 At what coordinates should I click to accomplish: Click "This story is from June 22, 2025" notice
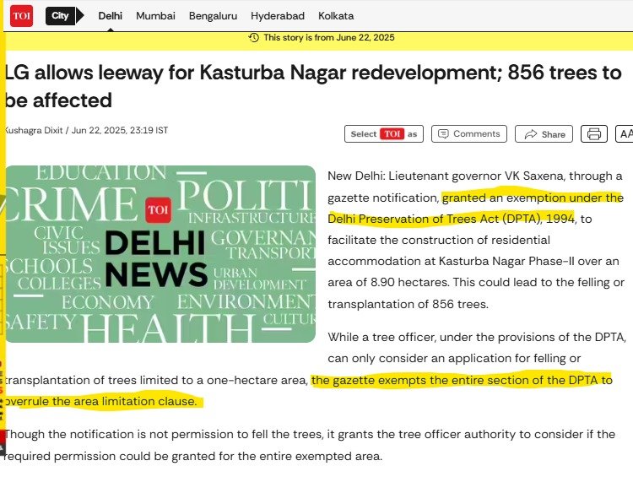tap(329, 37)
